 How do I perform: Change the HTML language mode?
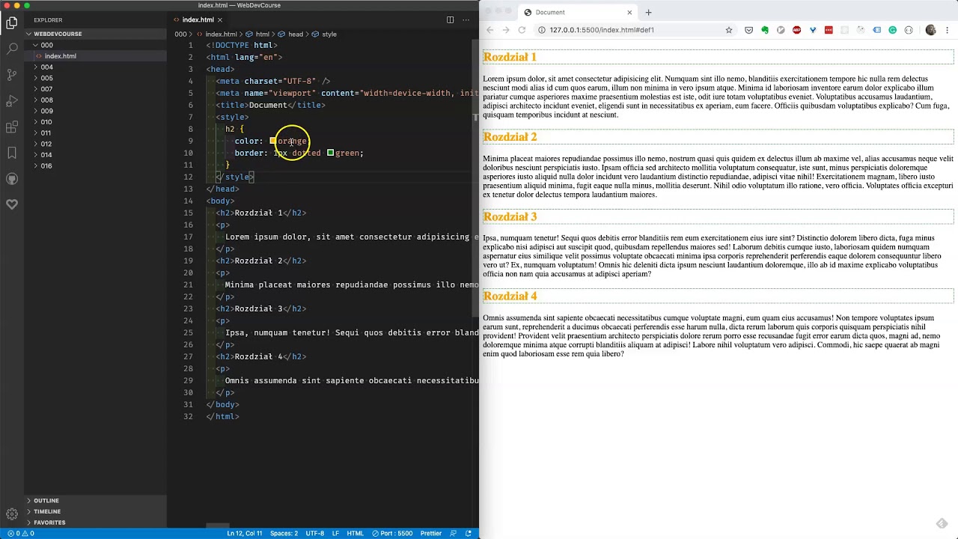[x=356, y=533]
